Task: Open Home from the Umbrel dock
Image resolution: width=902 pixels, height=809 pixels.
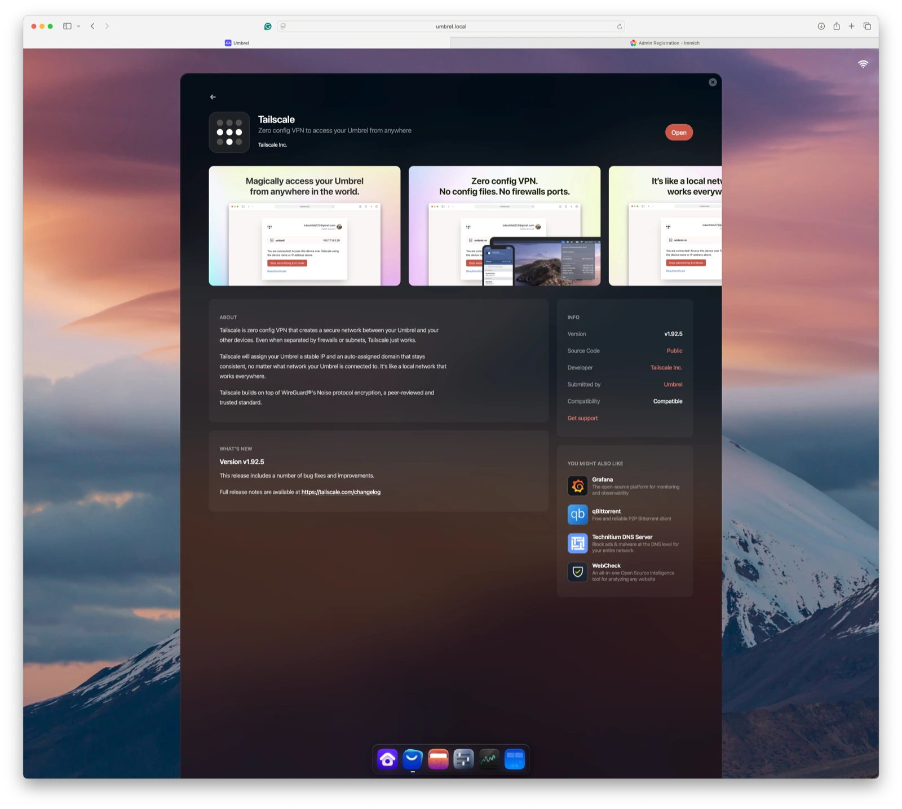Action: pyautogui.click(x=387, y=759)
